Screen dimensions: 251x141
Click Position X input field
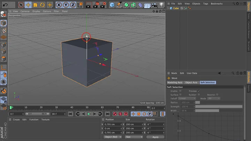113,124
